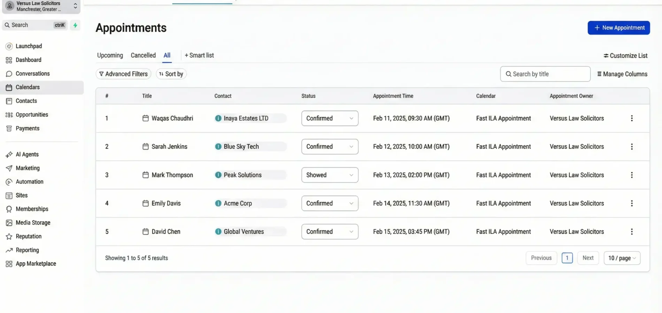Navigate to Payments via its icon
This screenshot has width=662, height=313.
9,128
